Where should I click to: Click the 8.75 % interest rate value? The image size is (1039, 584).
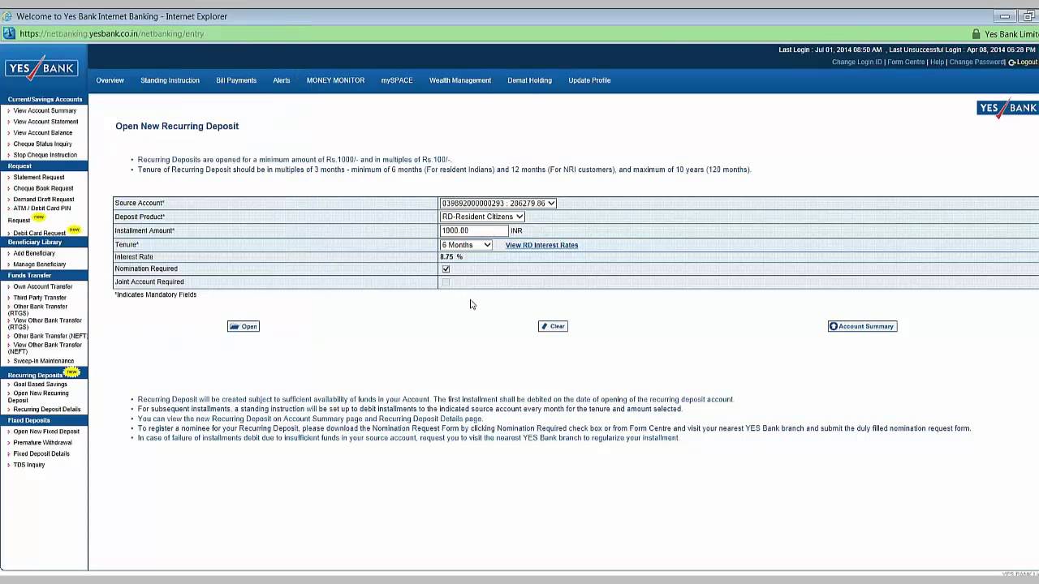coord(451,257)
